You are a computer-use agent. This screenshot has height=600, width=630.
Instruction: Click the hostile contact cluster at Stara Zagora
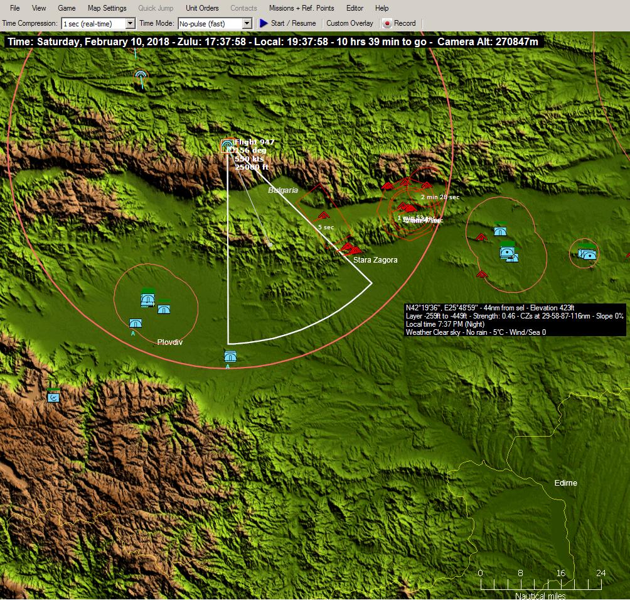[x=348, y=248]
